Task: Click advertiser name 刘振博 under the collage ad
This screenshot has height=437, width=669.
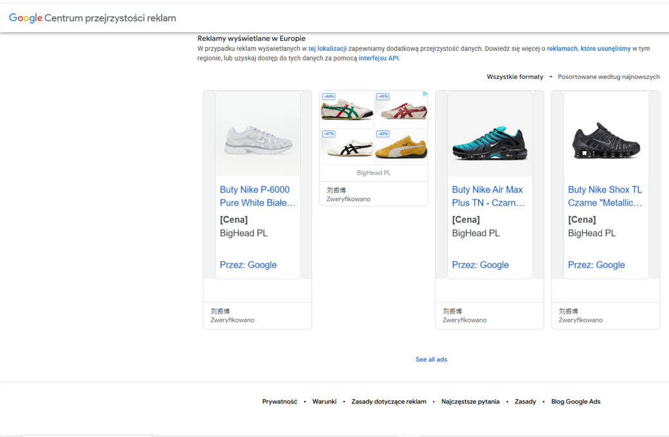Action: [x=336, y=190]
